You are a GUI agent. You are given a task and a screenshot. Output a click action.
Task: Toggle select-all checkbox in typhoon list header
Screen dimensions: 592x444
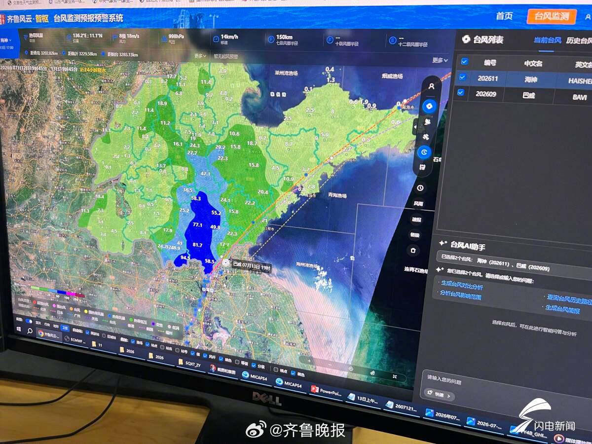464,61
